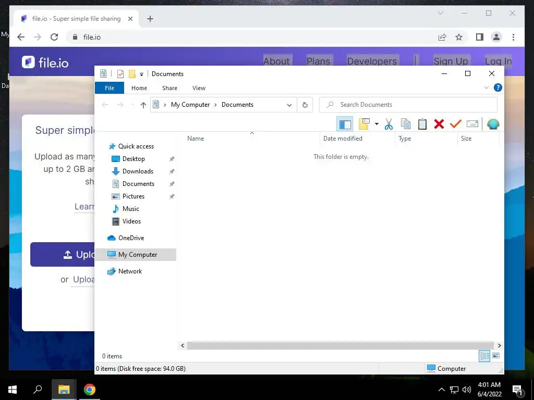Open Customize Quick Access Toolbar dropdown
The width and height of the screenshot is (534, 400).
point(141,74)
